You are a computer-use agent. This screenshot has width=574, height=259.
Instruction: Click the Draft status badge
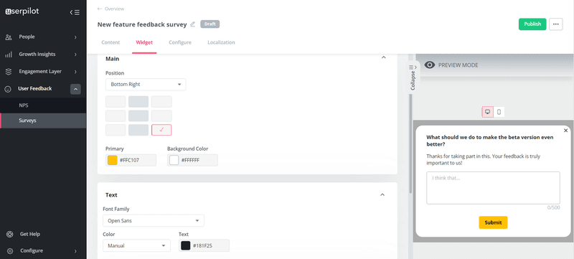pyautogui.click(x=210, y=24)
